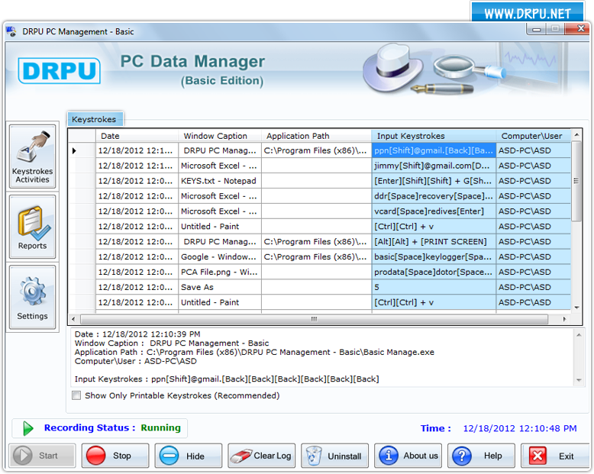Viewport: 594px width, 474px height.
Task: Select the keystroke cell containing '5'
Action: (x=434, y=287)
